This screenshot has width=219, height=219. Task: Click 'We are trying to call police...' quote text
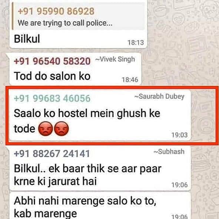(x=65, y=23)
